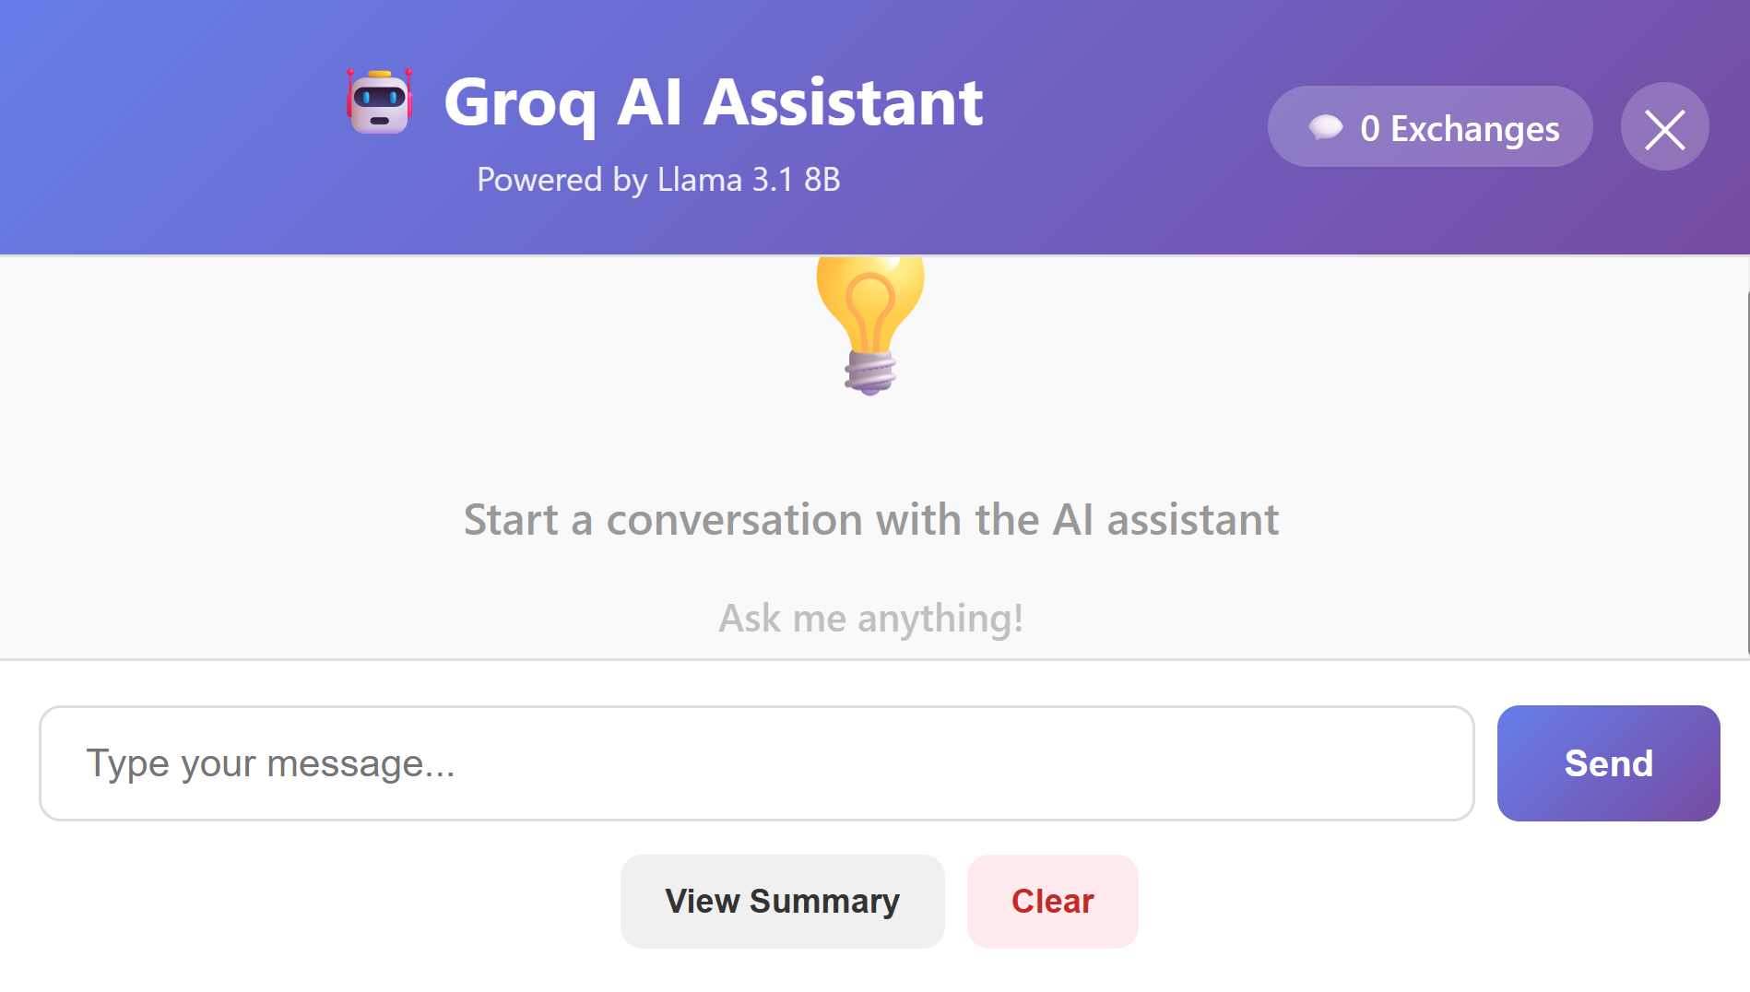
Task: Click the word "Summary" on the gray button
Action: tap(824, 901)
